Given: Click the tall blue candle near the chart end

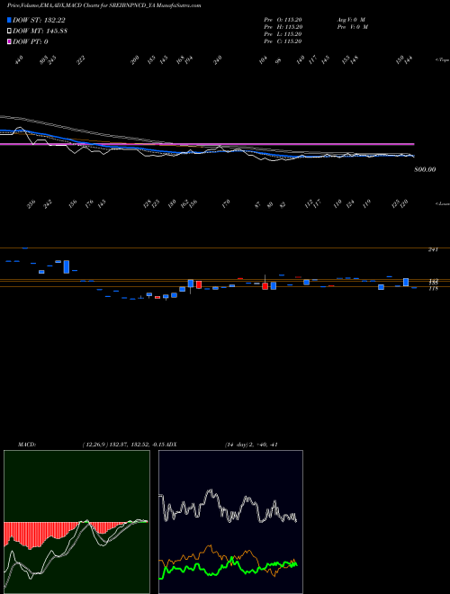Looking at the screenshot, I should (406, 283).
